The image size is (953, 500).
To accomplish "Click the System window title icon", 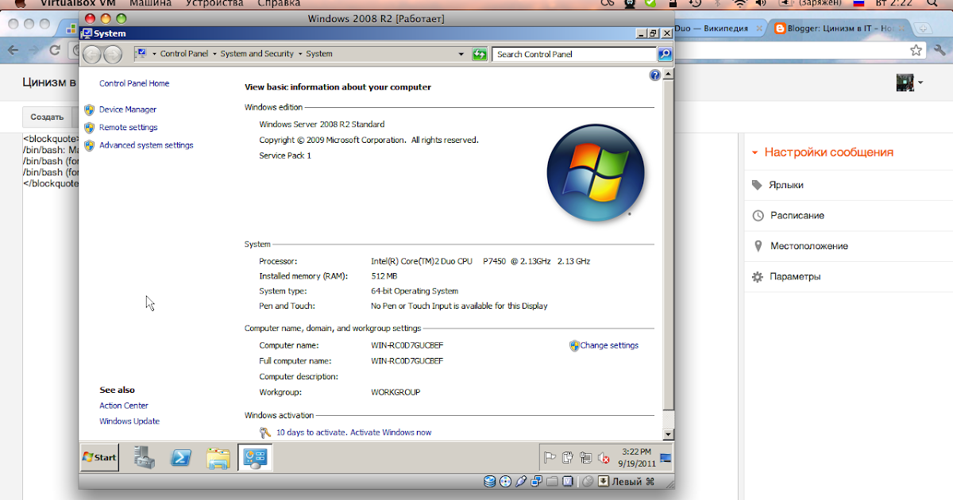I will (x=87, y=33).
